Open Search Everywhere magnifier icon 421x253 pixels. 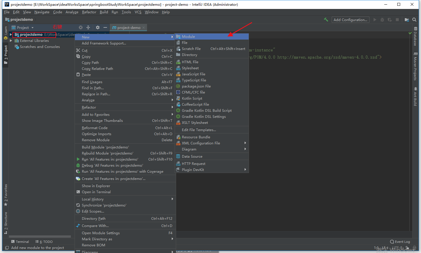click(414, 20)
